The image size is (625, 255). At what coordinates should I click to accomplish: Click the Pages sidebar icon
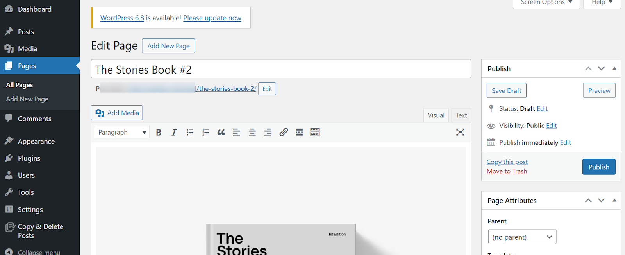pyautogui.click(x=9, y=66)
